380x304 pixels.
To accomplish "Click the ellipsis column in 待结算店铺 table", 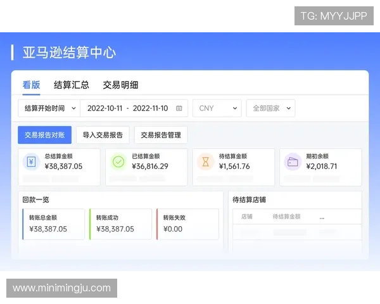I will point(322,218).
